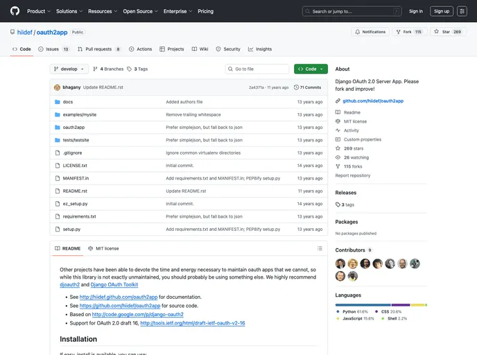
Task: Open the develop branch dropdown
Action: click(69, 69)
